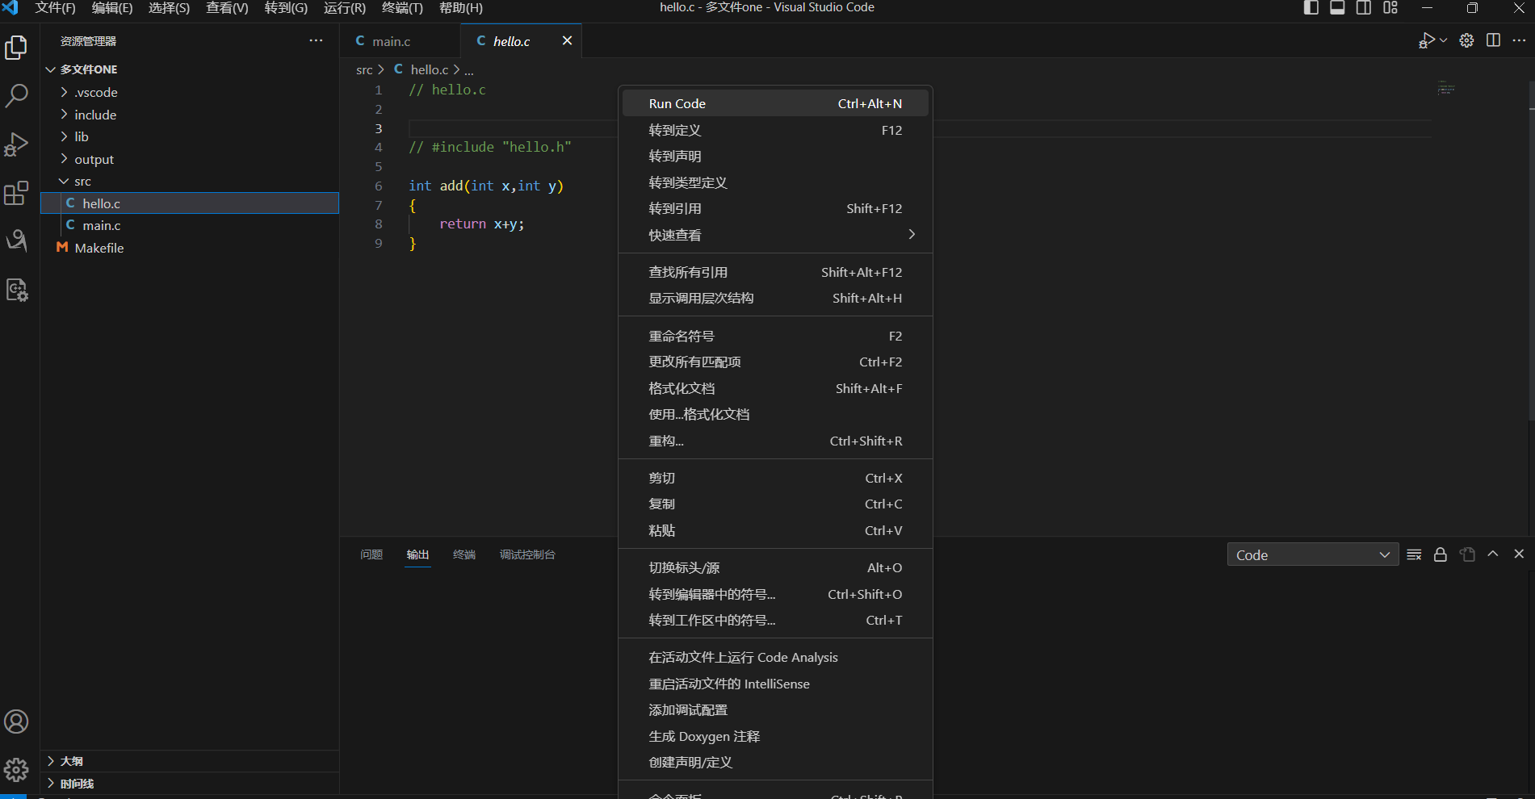The width and height of the screenshot is (1535, 799).
Task: Open the run button dropdown arrow in editor toolbar
Action: point(1444,40)
